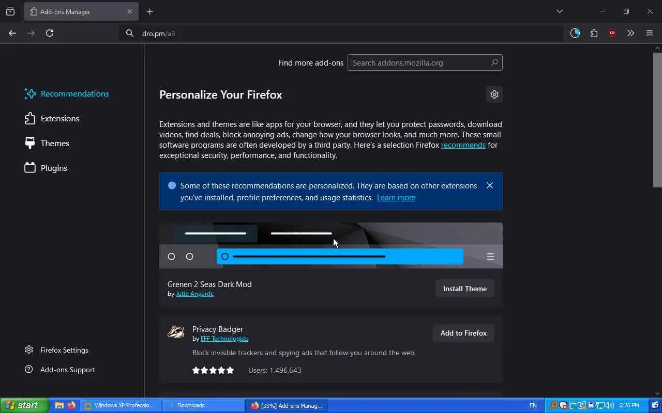Click the page vertical scrollbar thumb
The width and height of the screenshot is (662, 413).
657,119
